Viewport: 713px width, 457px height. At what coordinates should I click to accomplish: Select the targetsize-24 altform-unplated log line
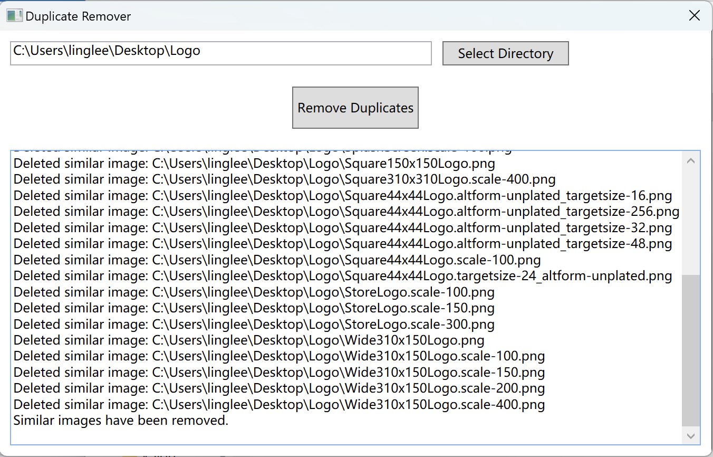coord(342,275)
